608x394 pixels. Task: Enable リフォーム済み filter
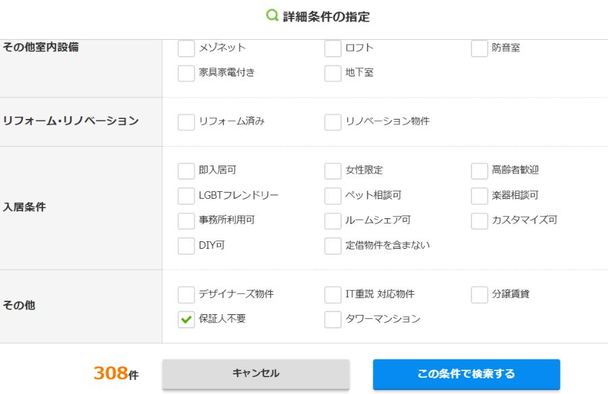pos(186,122)
